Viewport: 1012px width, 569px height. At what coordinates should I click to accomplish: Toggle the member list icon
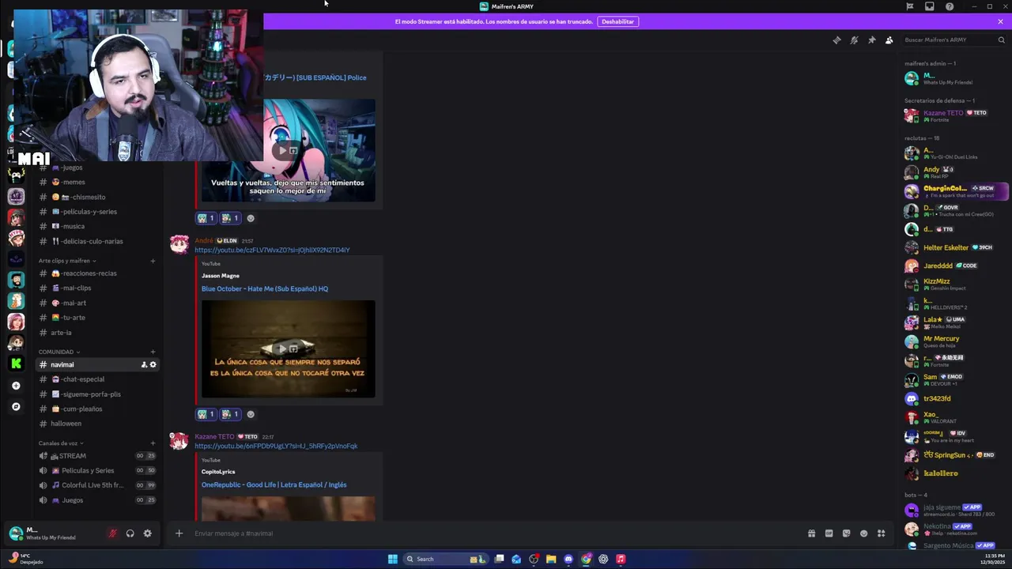click(x=889, y=40)
